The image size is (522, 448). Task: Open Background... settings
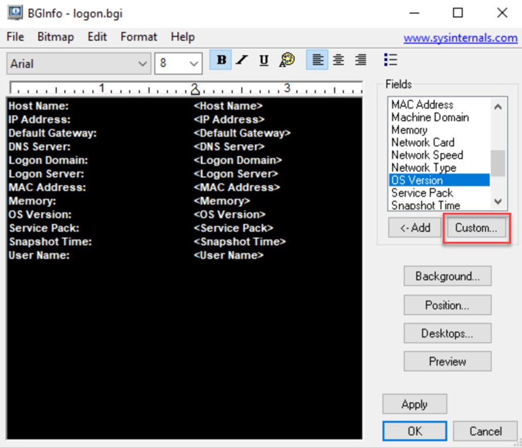[447, 276]
